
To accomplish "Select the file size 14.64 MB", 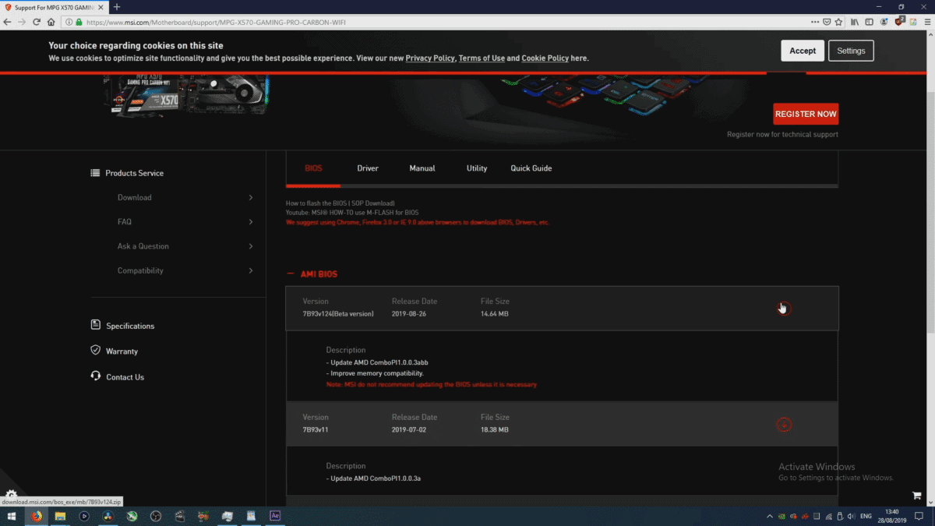I will coord(495,314).
